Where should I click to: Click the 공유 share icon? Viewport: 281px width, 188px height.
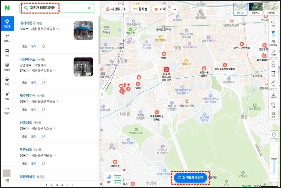pyautogui.click(x=273, y=114)
